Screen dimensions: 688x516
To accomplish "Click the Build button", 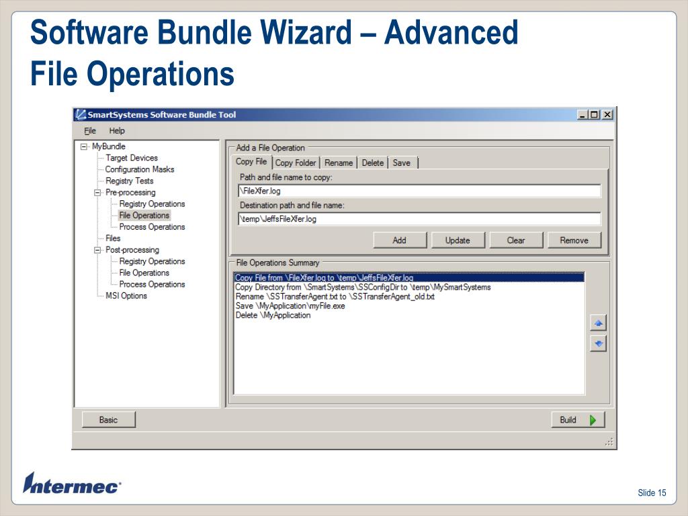I will point(578,420).
